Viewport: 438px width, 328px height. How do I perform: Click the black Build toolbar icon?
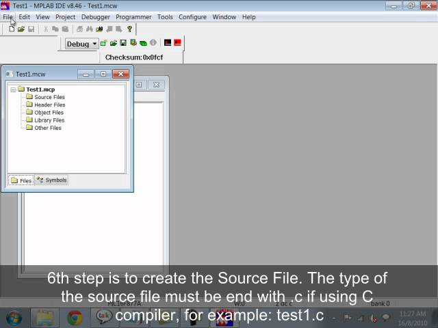click(x=168, y=42)
